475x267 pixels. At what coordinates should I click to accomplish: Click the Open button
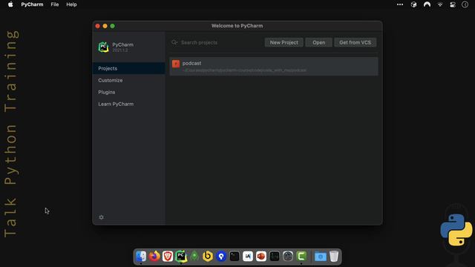tap(318, 42)
